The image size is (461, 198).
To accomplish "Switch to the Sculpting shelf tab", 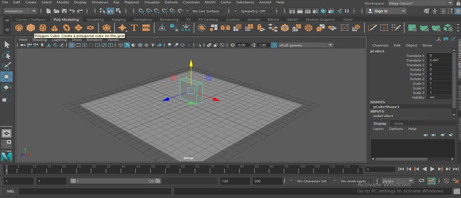I will (95, 20).
